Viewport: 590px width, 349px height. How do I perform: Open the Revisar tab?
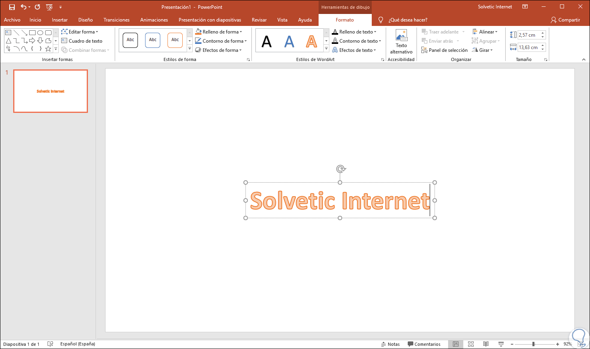[x=259, y=20]
